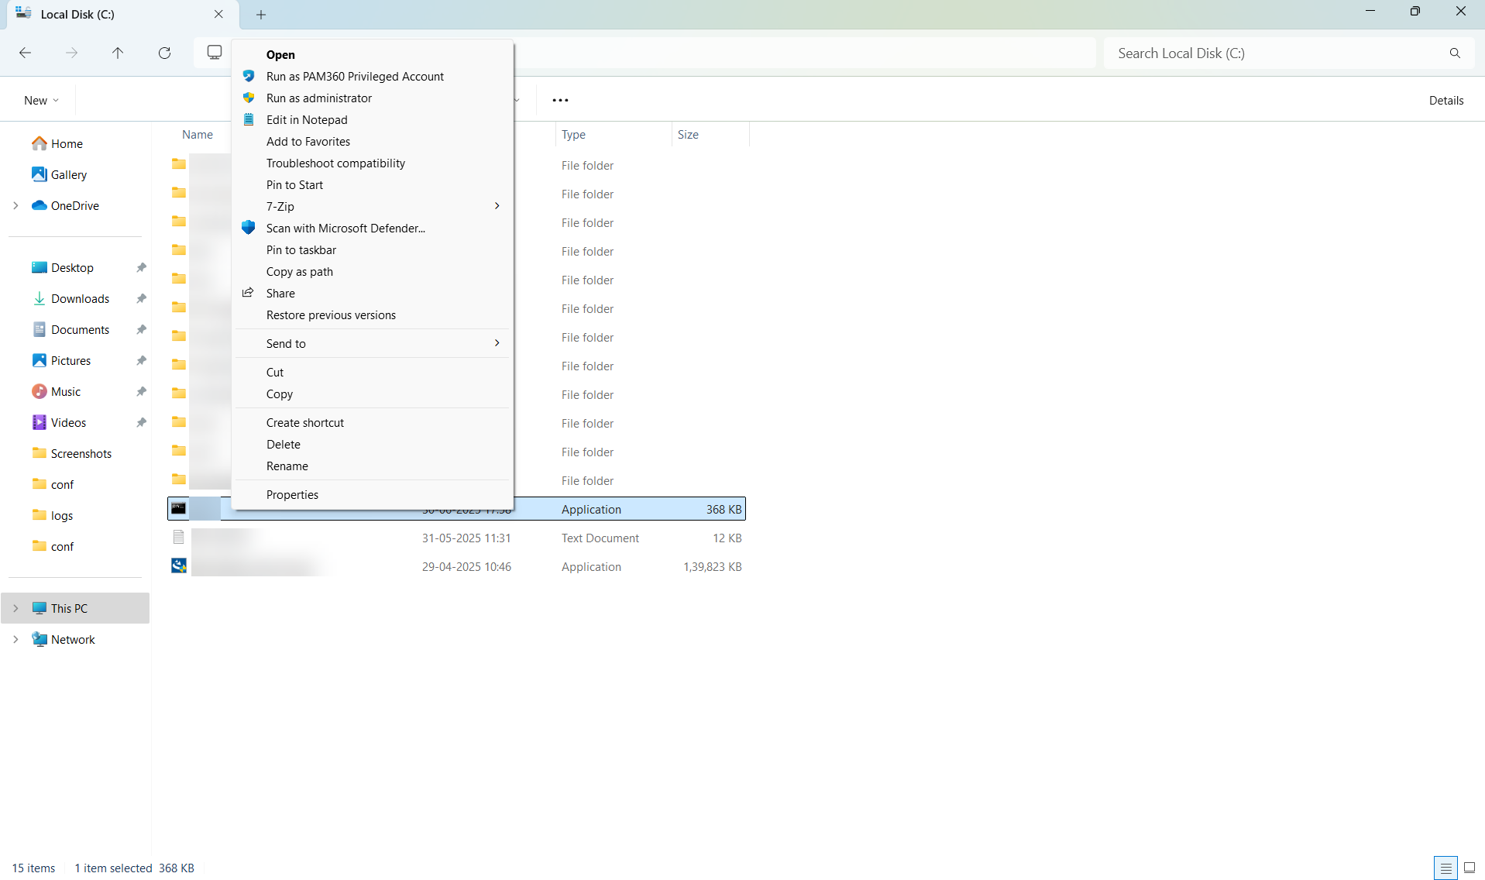1485x880 pixels.
Task: Open the New dropdown menu
Action: click(x=41, y=101)
